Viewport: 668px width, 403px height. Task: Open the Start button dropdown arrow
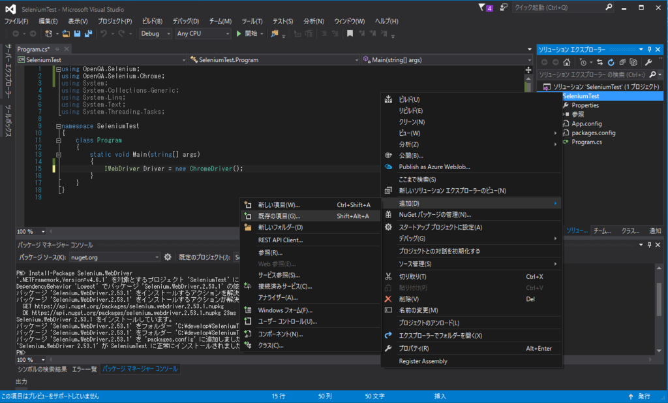click(x=262, y=34)
